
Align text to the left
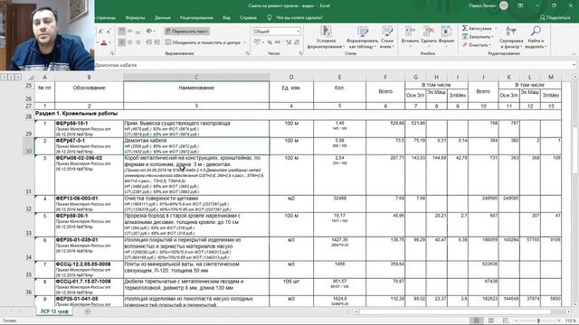pyautogui.click(x=122, y=42)
